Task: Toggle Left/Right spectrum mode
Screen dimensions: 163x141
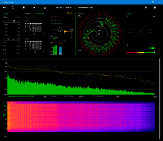Action: pos(53,96)
